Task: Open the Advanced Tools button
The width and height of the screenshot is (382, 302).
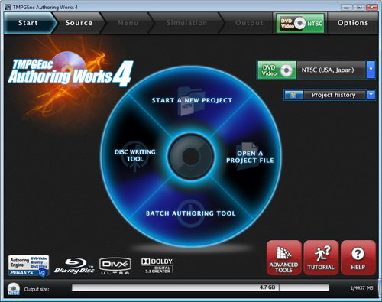Action: [283, 258]
